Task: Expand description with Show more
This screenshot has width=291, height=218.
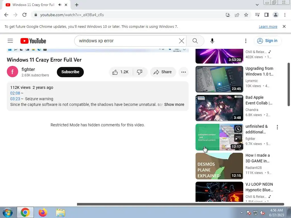Action: (x=174, y=104)
